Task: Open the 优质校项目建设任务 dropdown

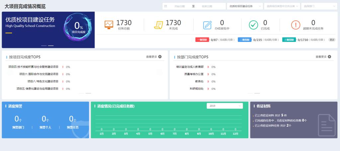Action: (245, 6)
